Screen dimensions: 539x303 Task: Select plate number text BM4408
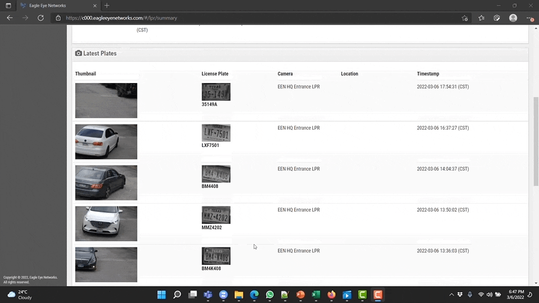coord(210,186)
